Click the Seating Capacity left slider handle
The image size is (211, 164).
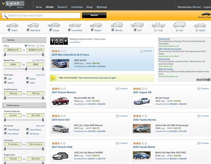5,119
